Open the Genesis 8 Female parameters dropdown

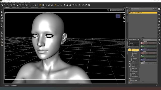[x=134, y=40]
